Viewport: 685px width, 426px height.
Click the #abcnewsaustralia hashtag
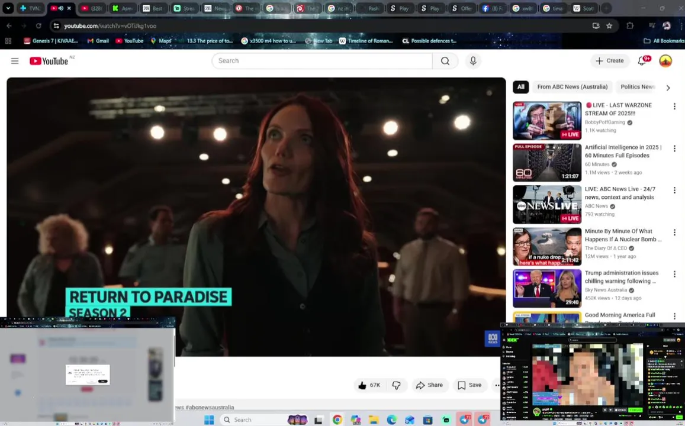coord(210,407)
